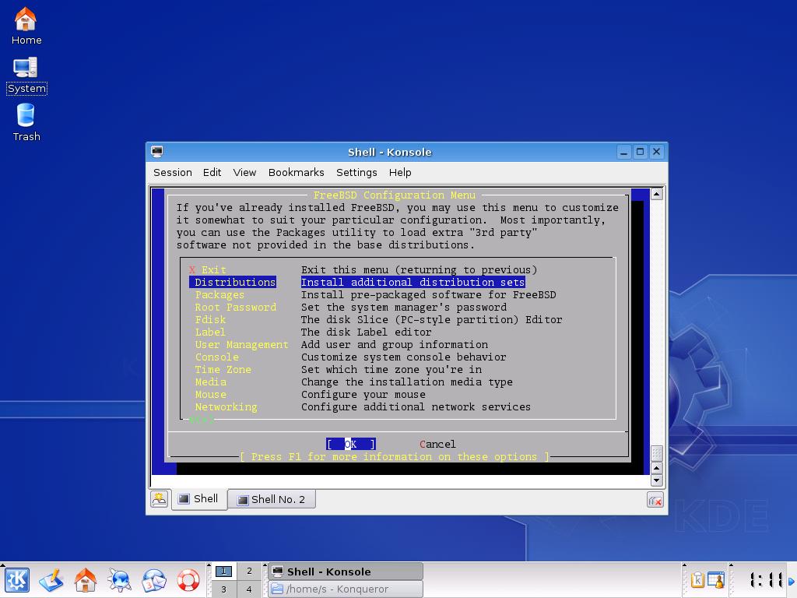
Task: Switch to virtual desktop 4
Action: click(249, 589)
